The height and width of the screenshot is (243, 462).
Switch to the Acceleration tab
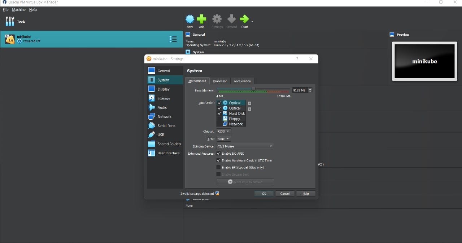[x=242, y=81]
